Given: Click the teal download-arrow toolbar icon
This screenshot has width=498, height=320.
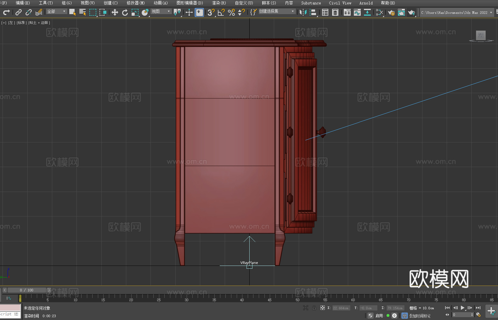Looking at the screenshot, I should click(x=367, y=12).
